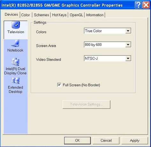
Task: Click the Display Clone label text
Action: tap(15, 73)
